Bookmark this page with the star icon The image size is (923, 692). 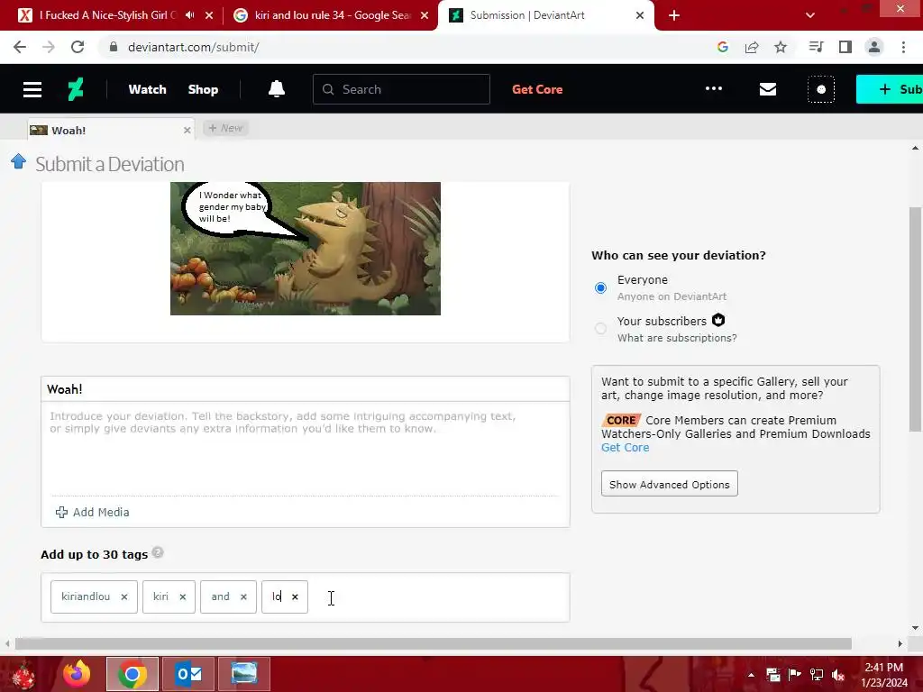coord(781,47)
